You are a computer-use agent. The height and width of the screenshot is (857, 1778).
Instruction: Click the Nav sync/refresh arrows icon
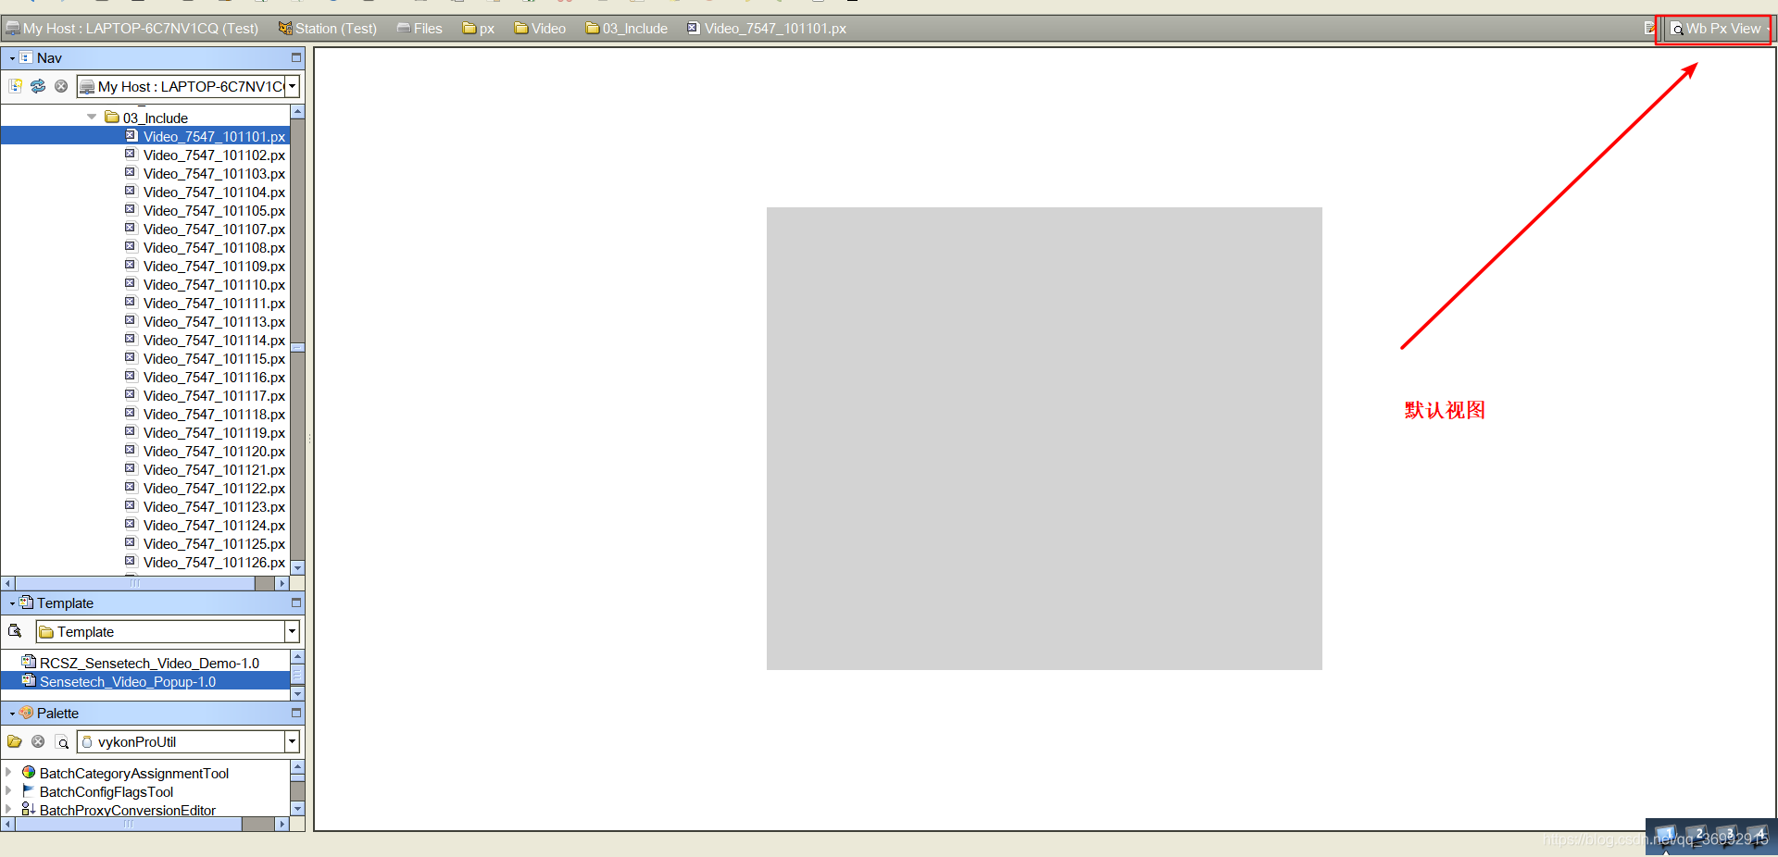(38, 86)
